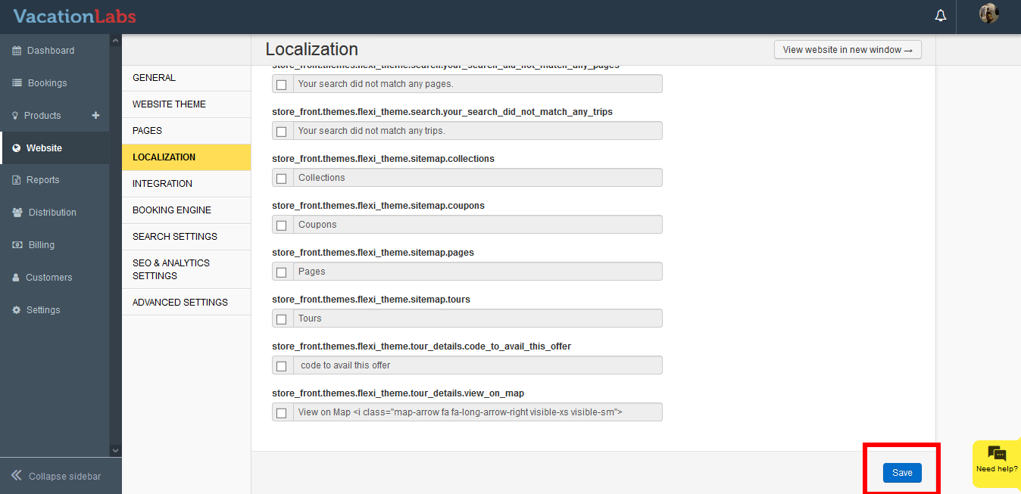Click the Pages text input field
Screen dimensions: 1021x494
(x=477, y=272)
